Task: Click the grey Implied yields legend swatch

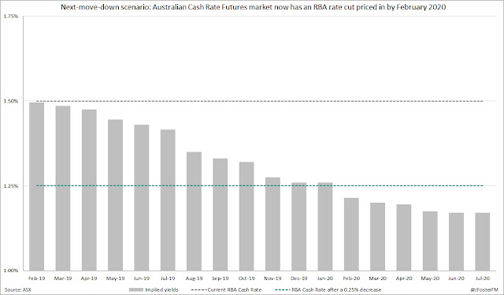Action: 136,289
